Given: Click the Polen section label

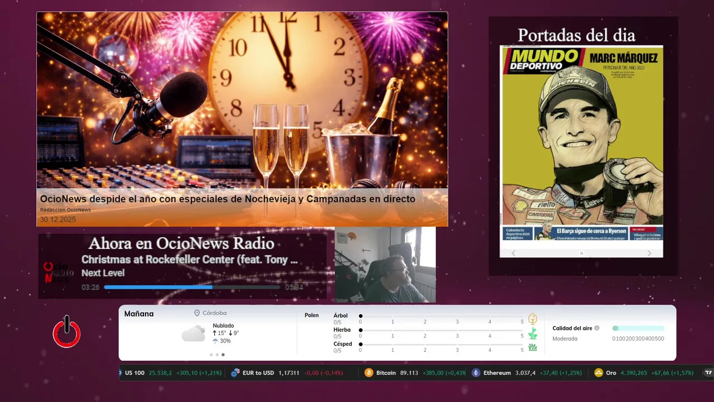Looking at the screenshot, I should point(312,315).
